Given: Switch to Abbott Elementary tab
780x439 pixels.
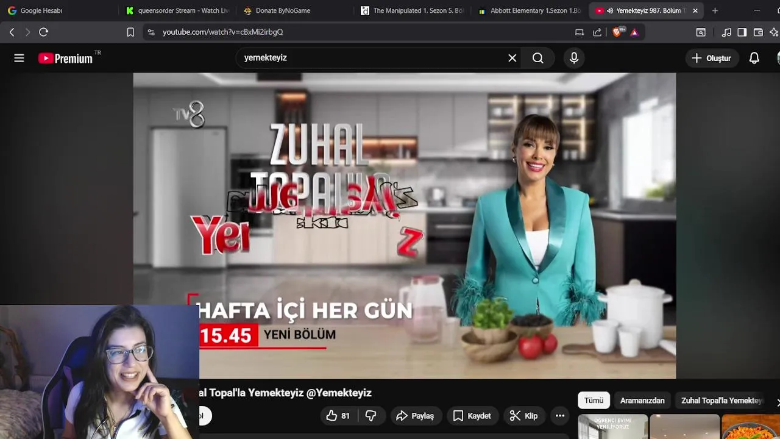Looking at the screenshot, I should 529,10.
